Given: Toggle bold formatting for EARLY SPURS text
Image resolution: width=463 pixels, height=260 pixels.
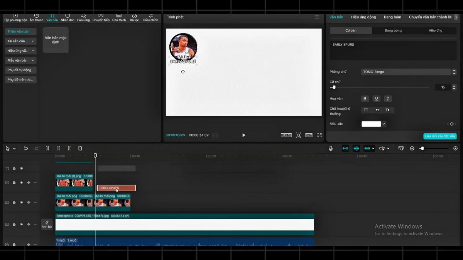Looking at the screenshot, I should click(x=365, y=99).
